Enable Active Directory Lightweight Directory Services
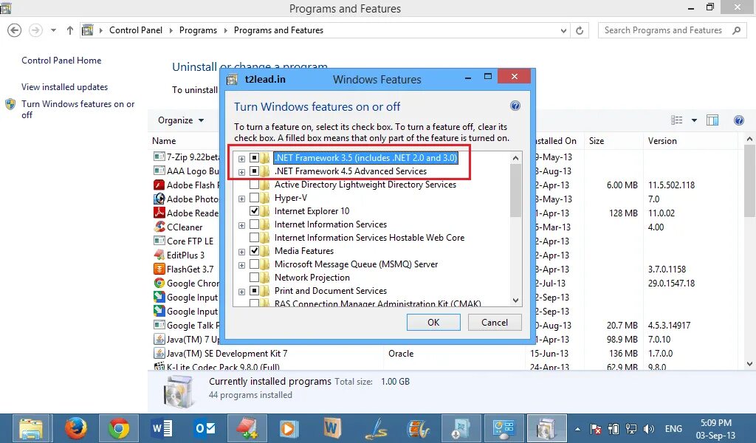The image size is (756, 443). coord(254,184)
